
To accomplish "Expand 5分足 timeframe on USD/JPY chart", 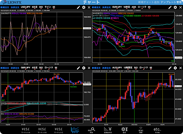I will [x=35, y=7].
